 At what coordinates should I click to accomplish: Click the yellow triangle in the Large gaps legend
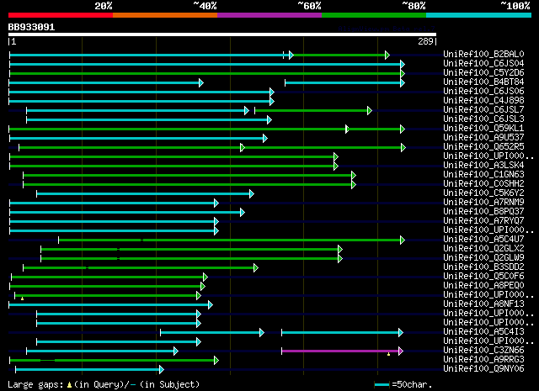(x=69, y=385)
